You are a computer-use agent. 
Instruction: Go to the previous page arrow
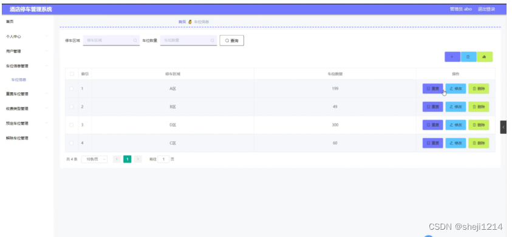click(117, 159)
